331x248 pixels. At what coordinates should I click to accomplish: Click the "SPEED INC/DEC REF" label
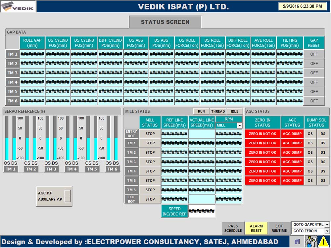click(x=174, y=211)
